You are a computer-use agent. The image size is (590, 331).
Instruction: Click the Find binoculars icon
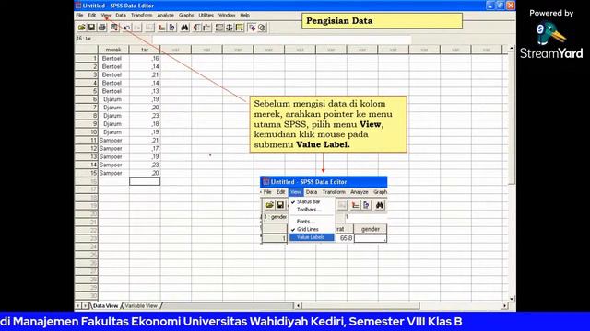tap(184, 28)
